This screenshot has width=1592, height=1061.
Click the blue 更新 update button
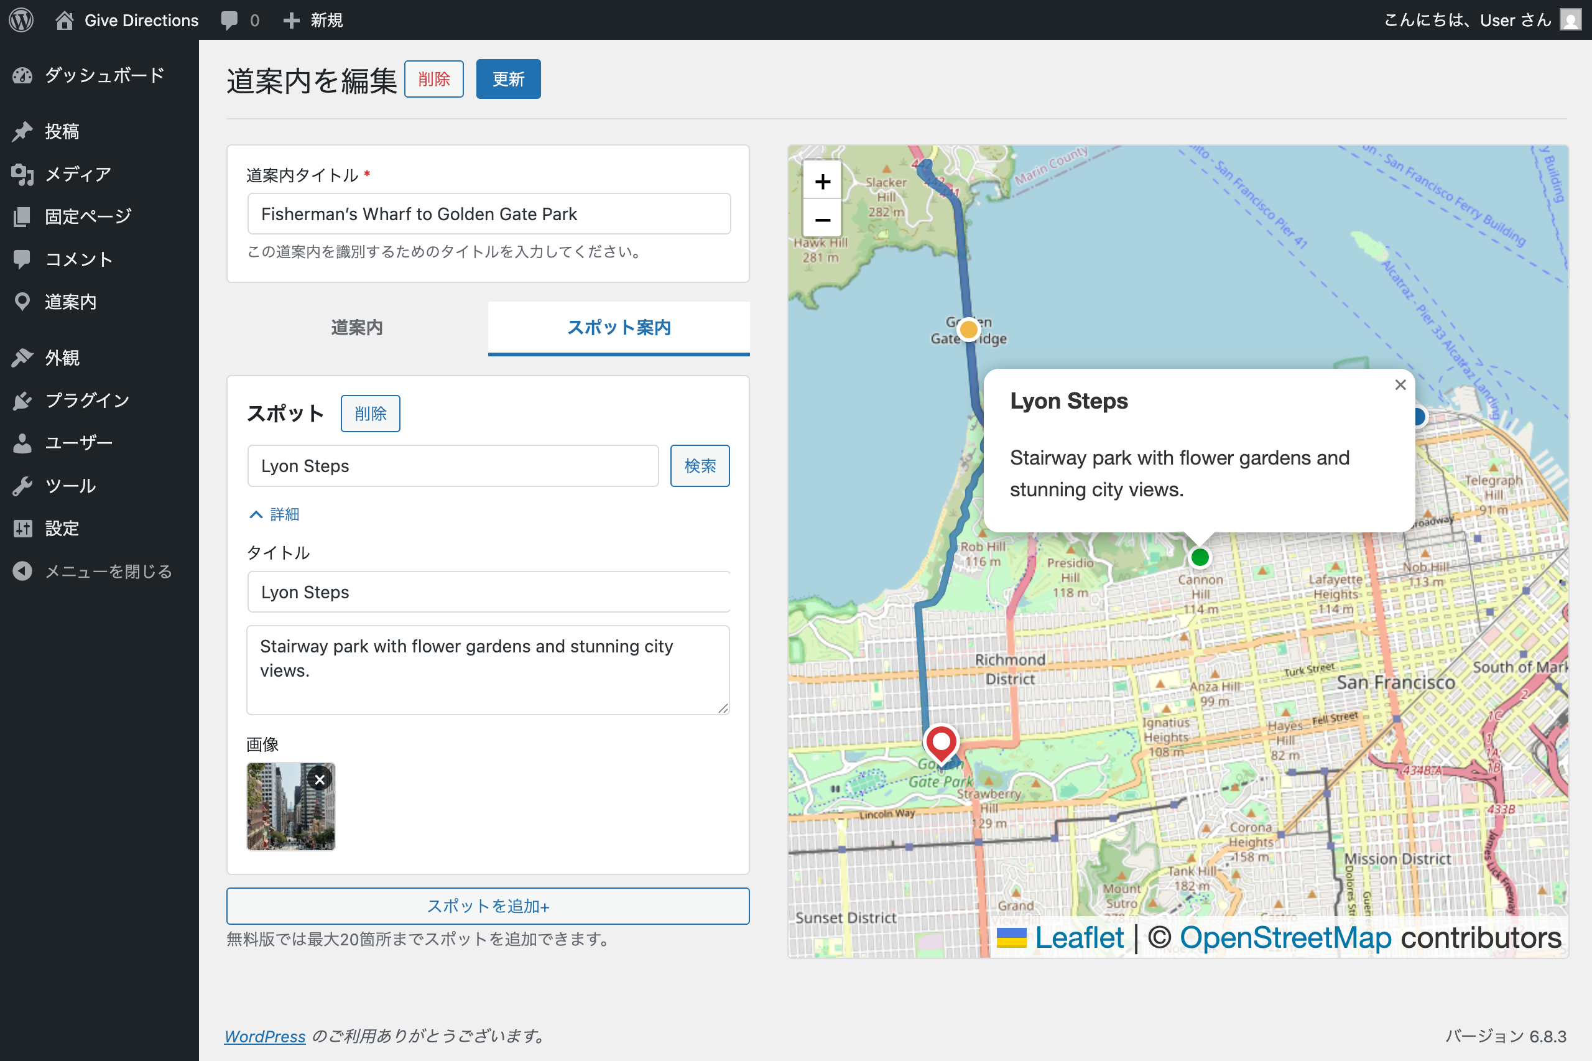pos(508,79)
